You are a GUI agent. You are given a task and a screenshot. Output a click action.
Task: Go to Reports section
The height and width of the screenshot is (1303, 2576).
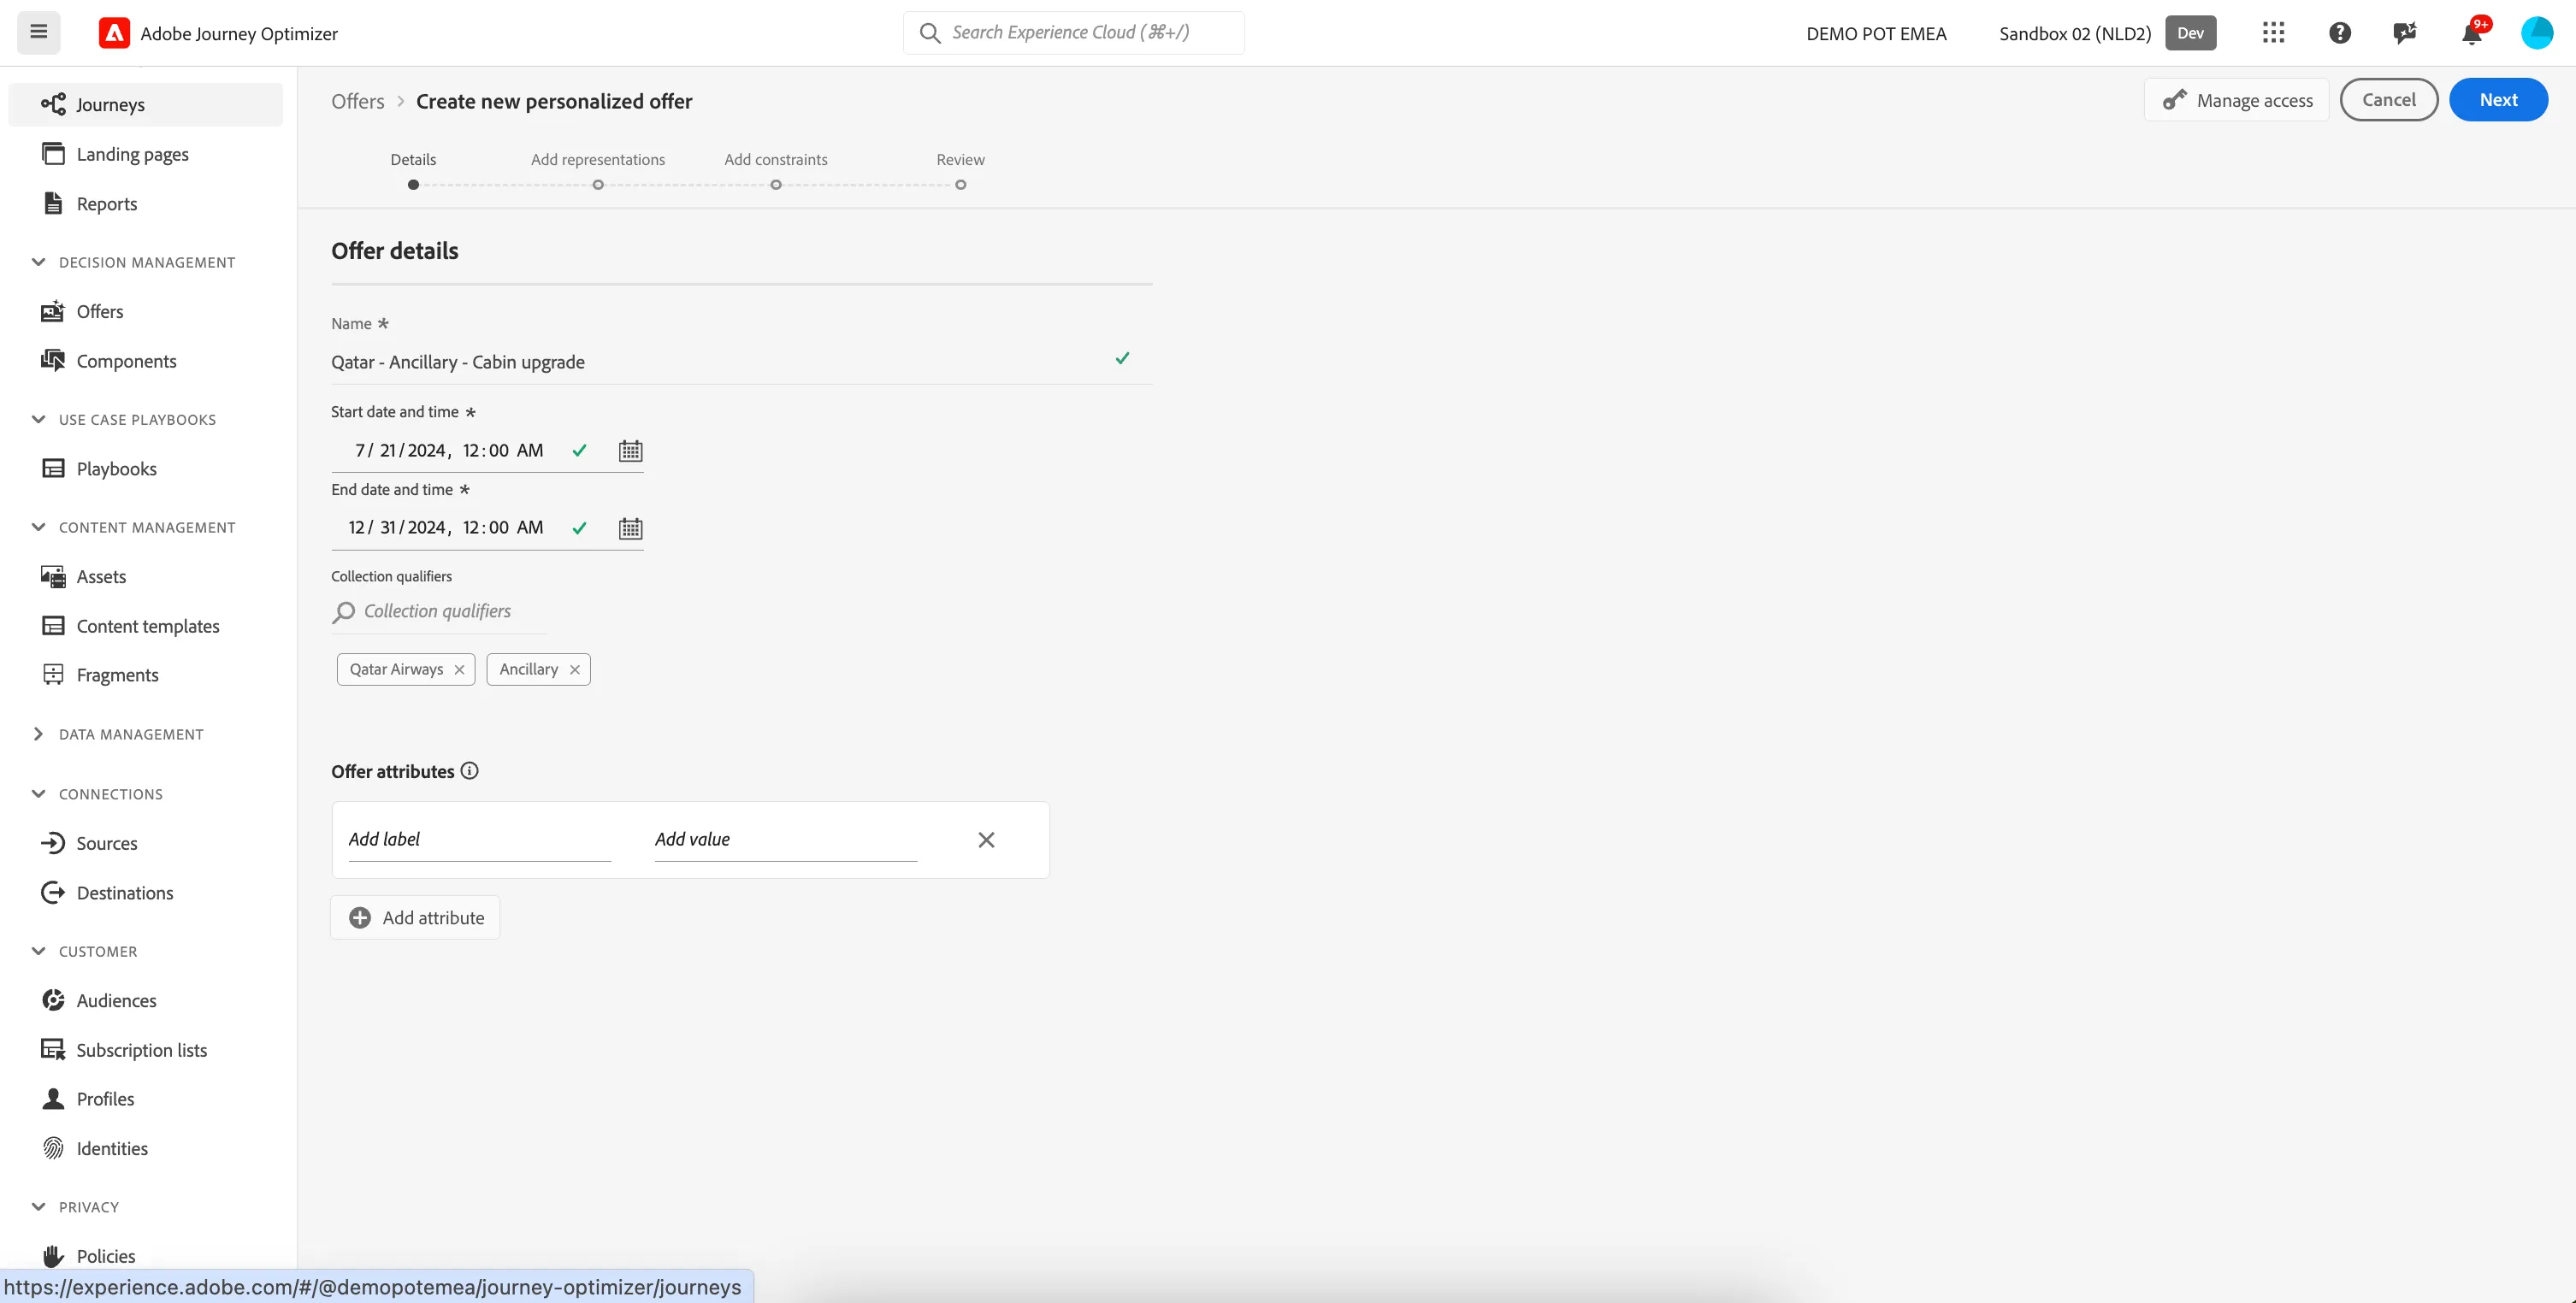(146, 204)
